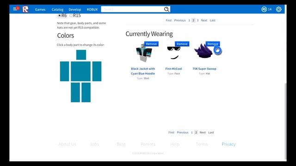Change the head color block
296x166 pixels.
point(81,55)
